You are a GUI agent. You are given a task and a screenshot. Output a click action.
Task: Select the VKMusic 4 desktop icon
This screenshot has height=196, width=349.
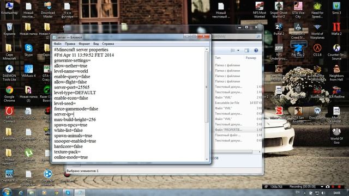point(28,71)
